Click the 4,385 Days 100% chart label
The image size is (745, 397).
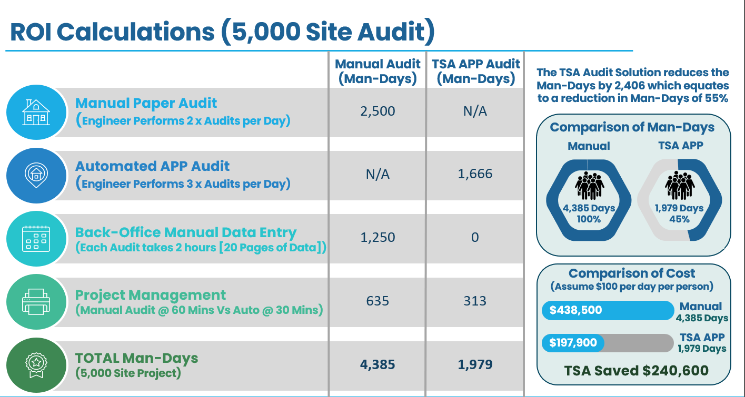coord(589,213)
